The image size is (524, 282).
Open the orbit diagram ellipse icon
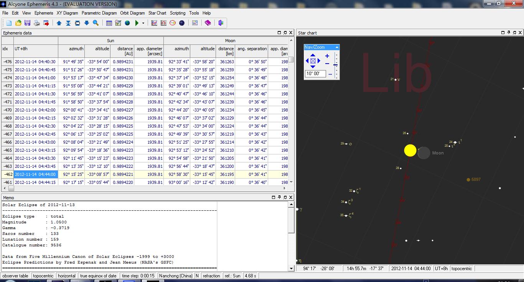tap(173, 23)
